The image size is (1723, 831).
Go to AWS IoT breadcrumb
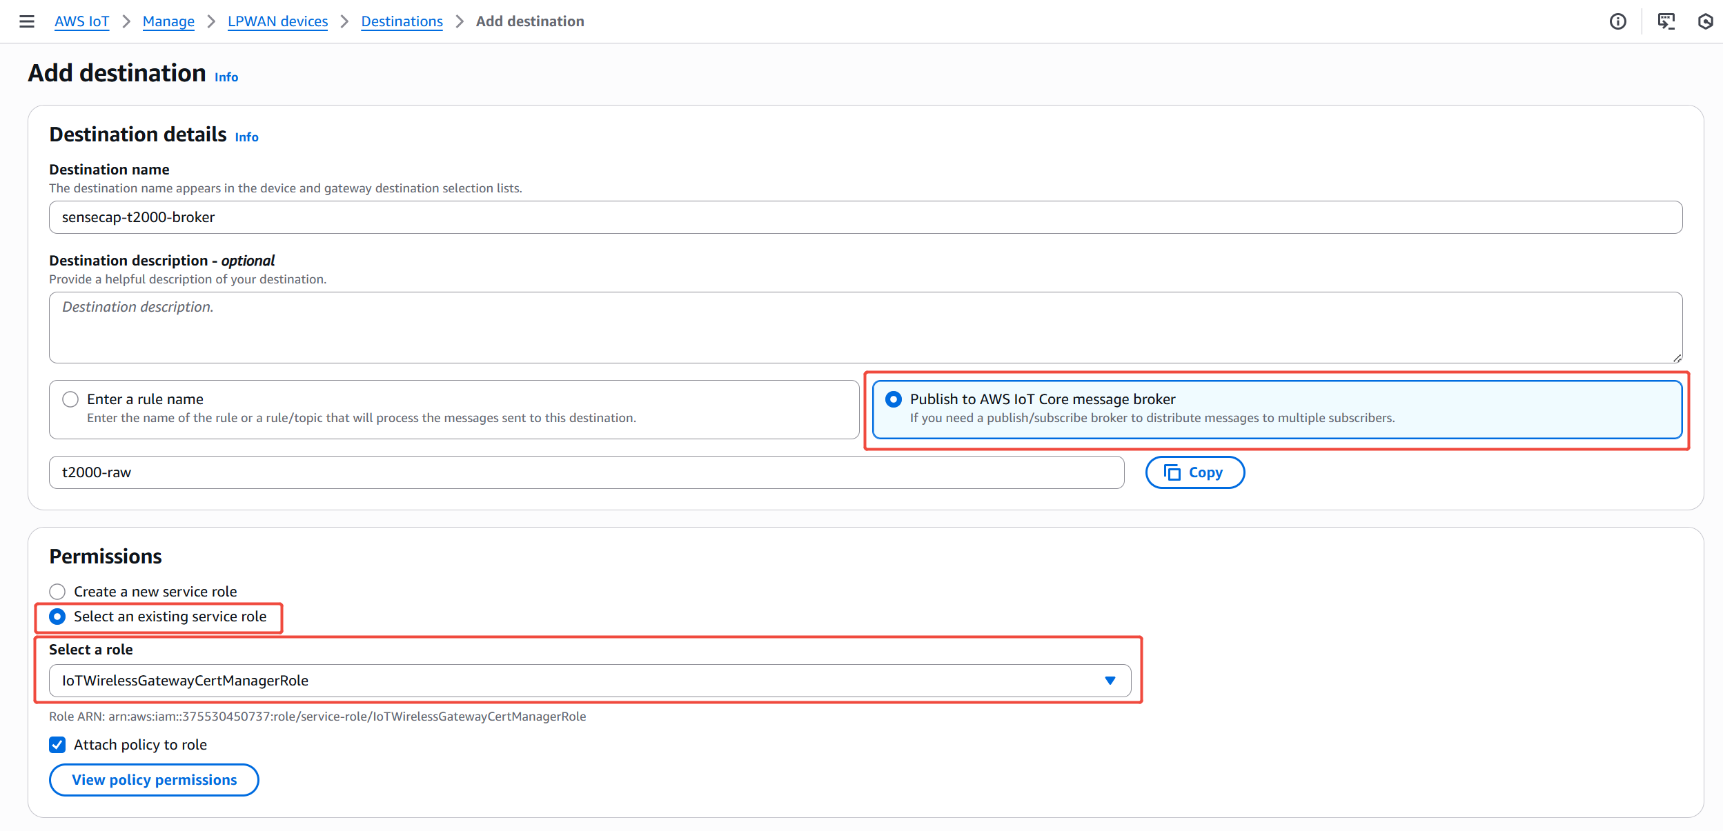81,21
